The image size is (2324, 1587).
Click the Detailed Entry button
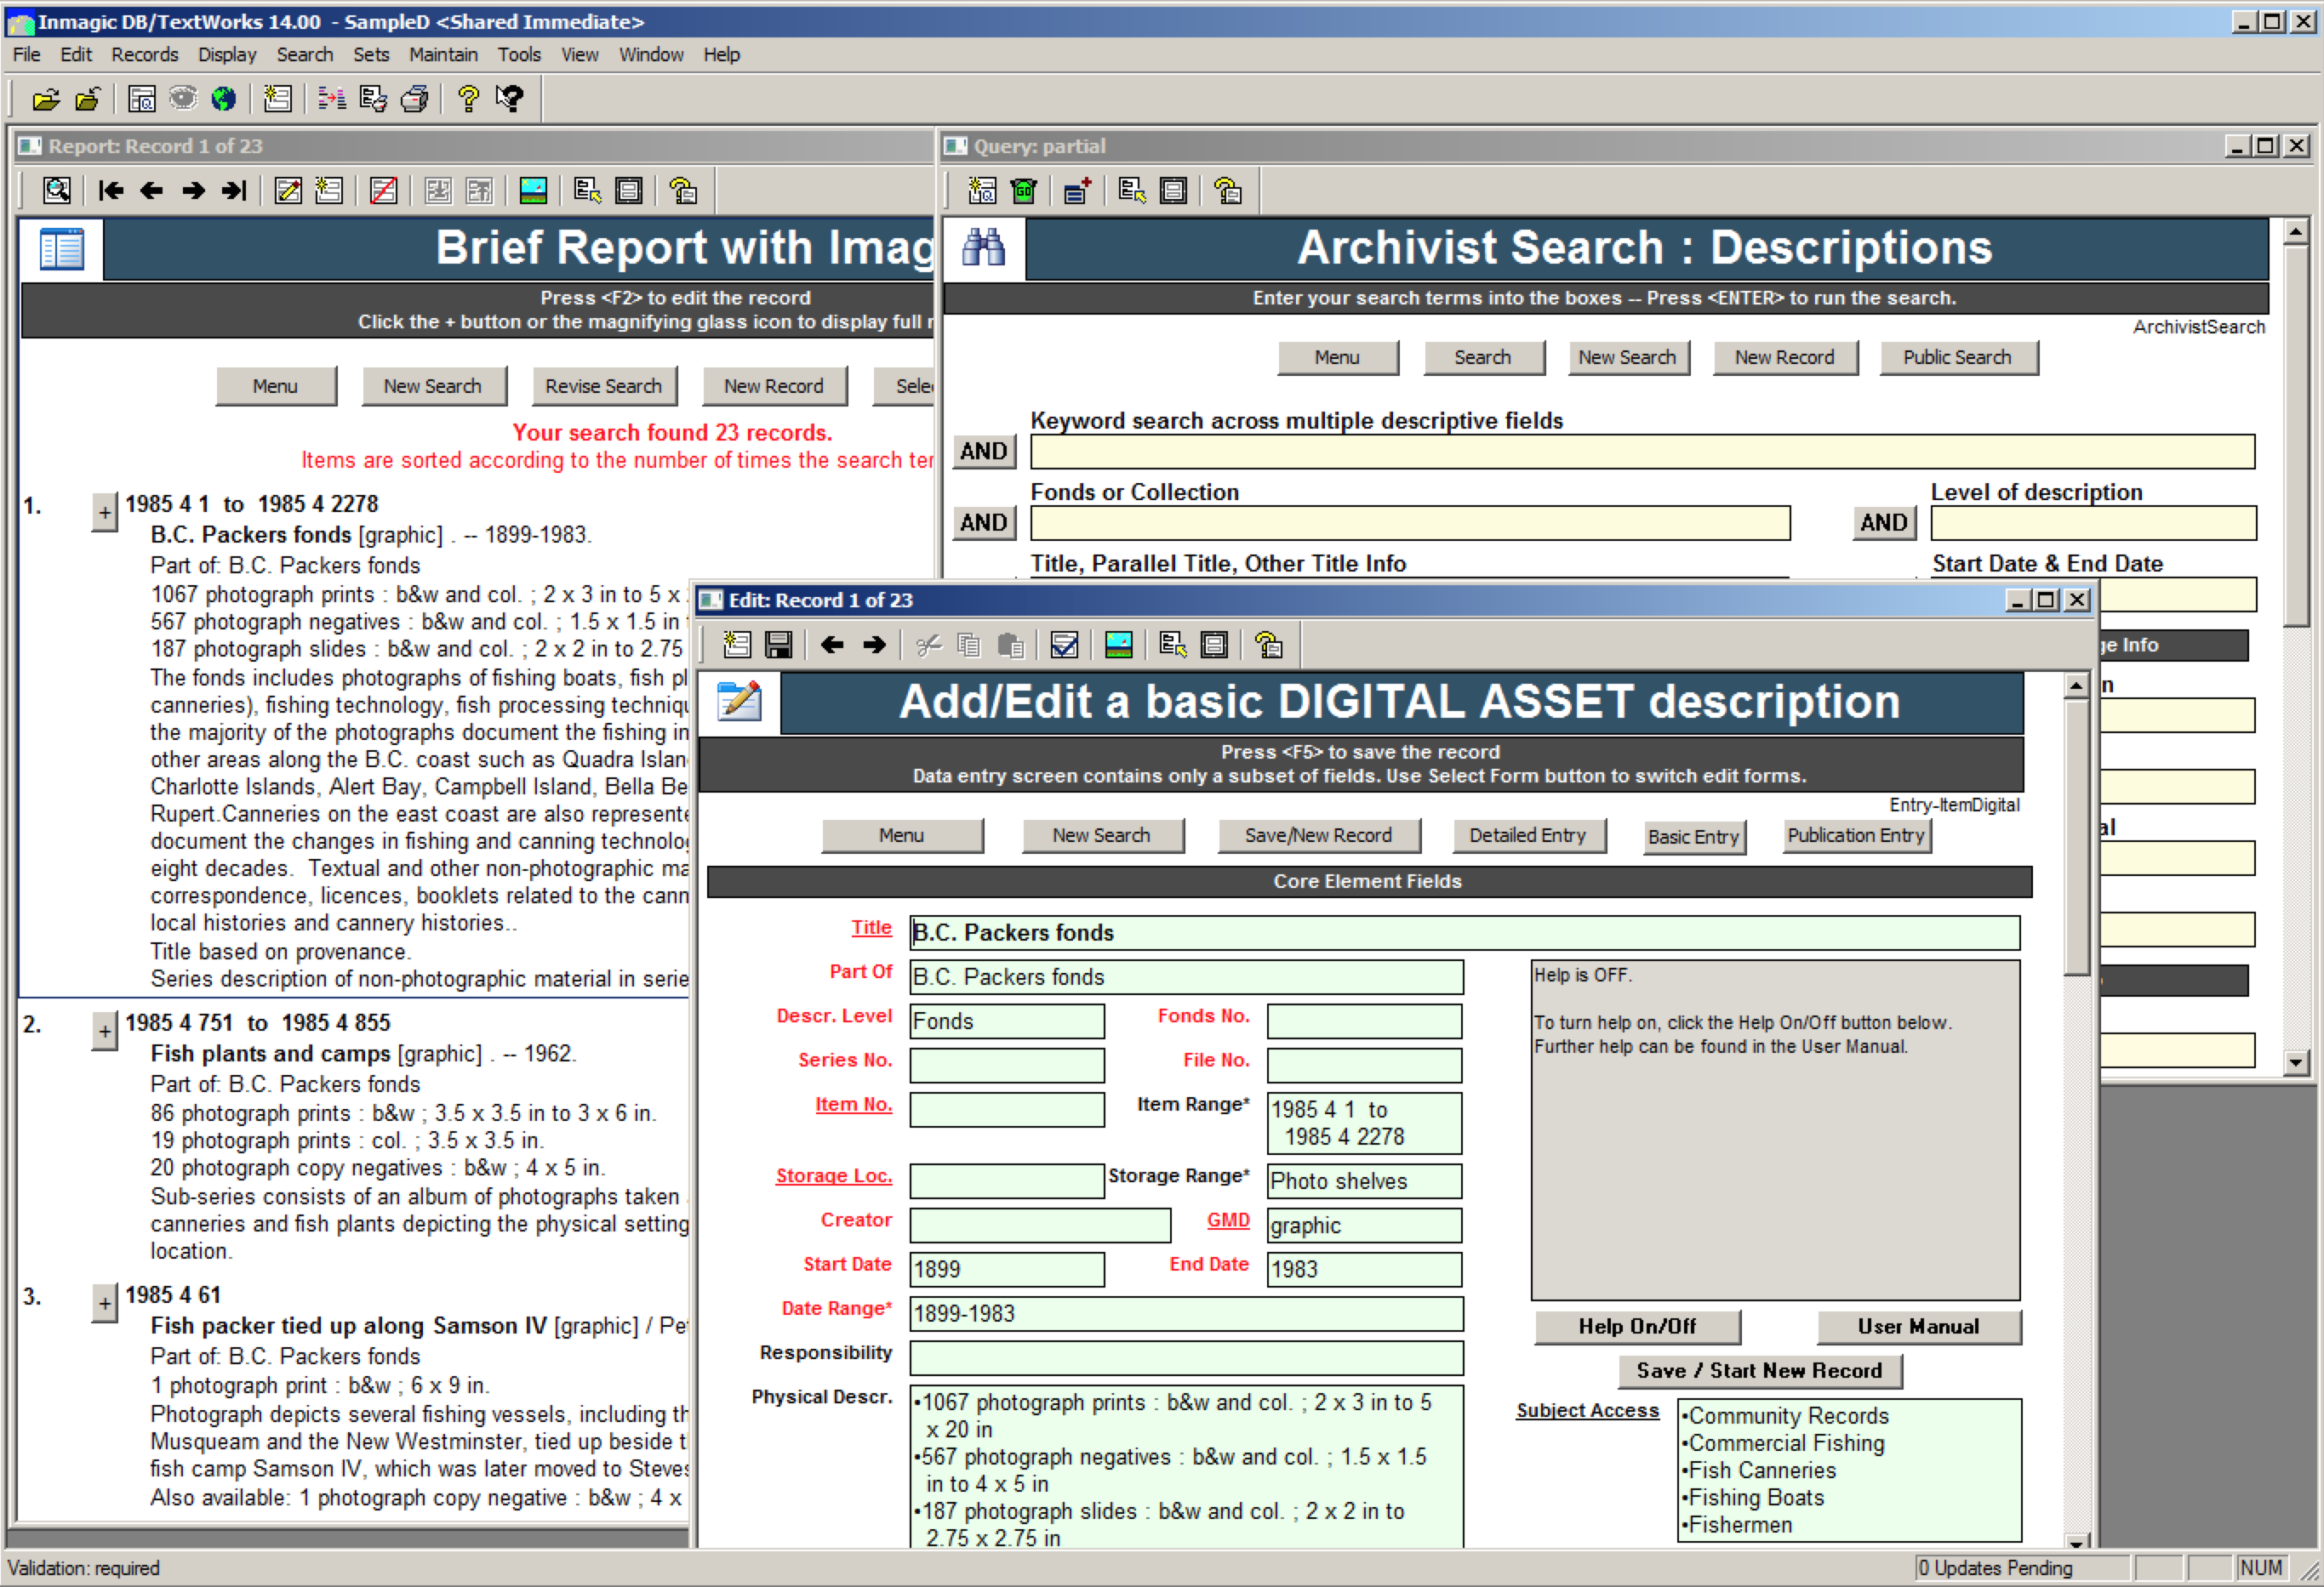coord(1527,835)
